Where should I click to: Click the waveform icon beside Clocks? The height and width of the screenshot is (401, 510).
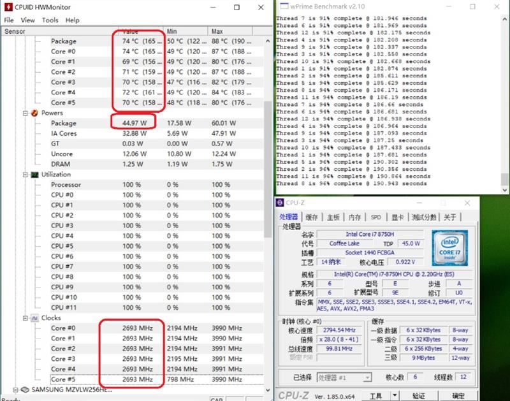[34, 318]
